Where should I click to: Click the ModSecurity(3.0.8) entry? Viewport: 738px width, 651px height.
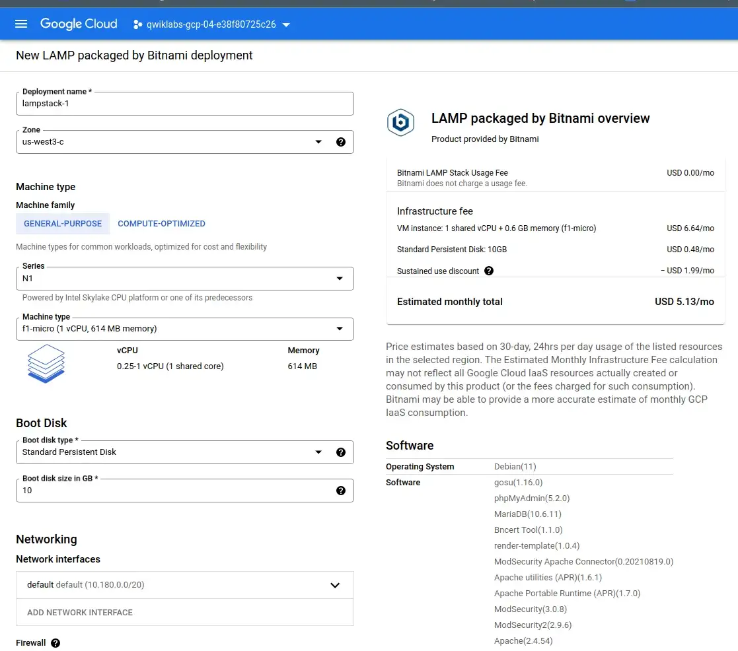[531, 609]
